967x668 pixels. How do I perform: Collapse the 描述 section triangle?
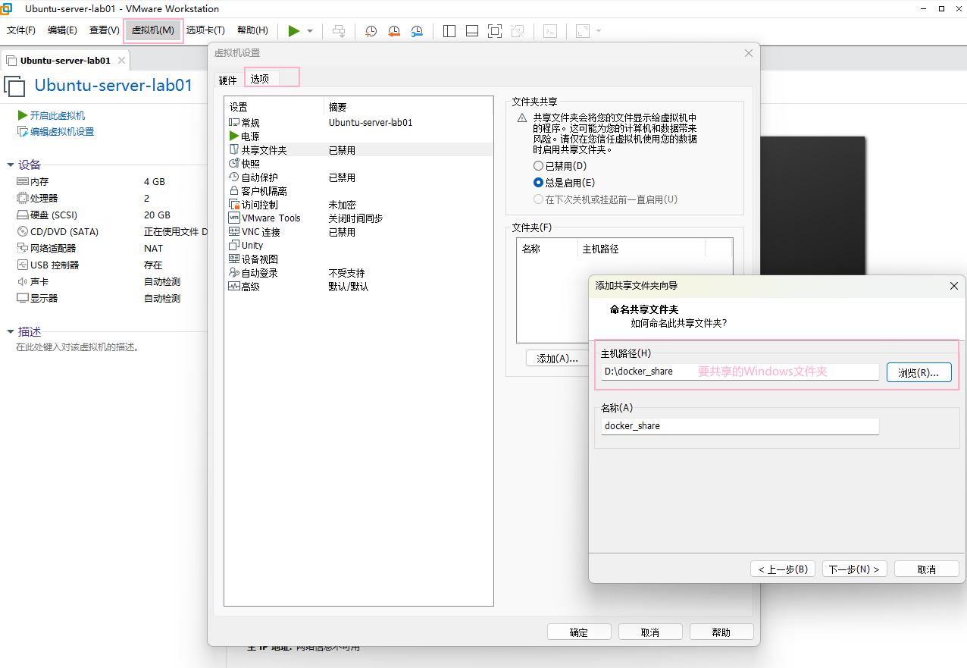point(10,331)
